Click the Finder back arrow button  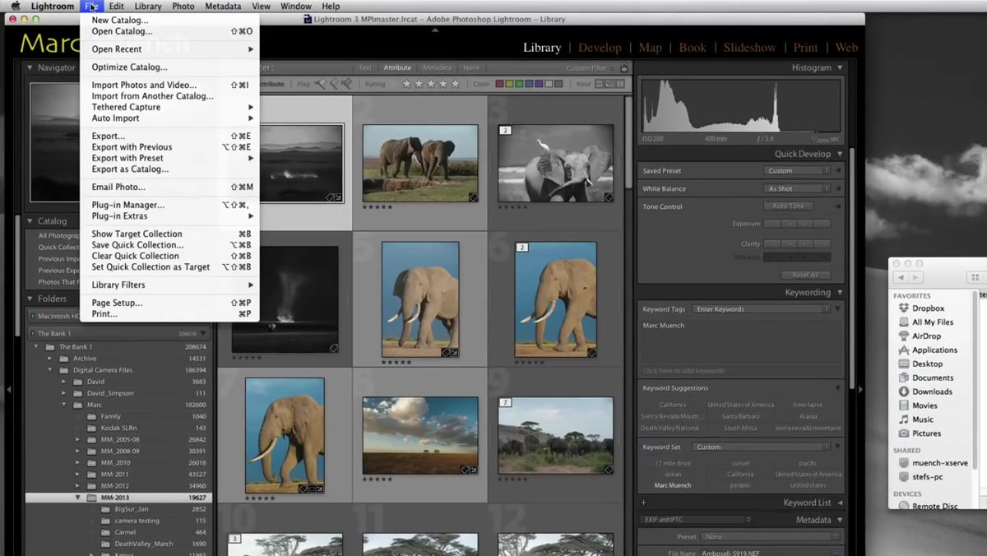pos(900,278)
